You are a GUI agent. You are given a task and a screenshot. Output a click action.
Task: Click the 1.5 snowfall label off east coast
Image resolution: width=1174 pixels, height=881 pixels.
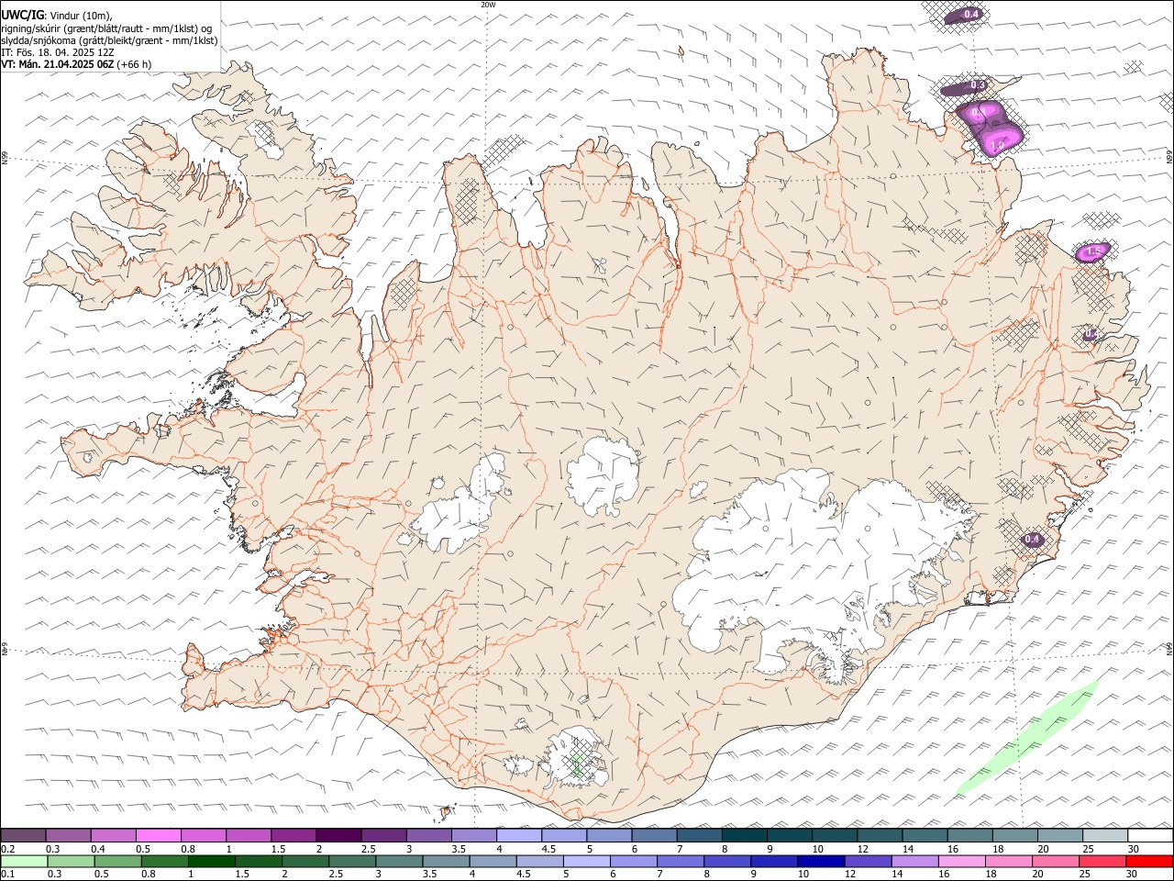[x=1093, y=251]
